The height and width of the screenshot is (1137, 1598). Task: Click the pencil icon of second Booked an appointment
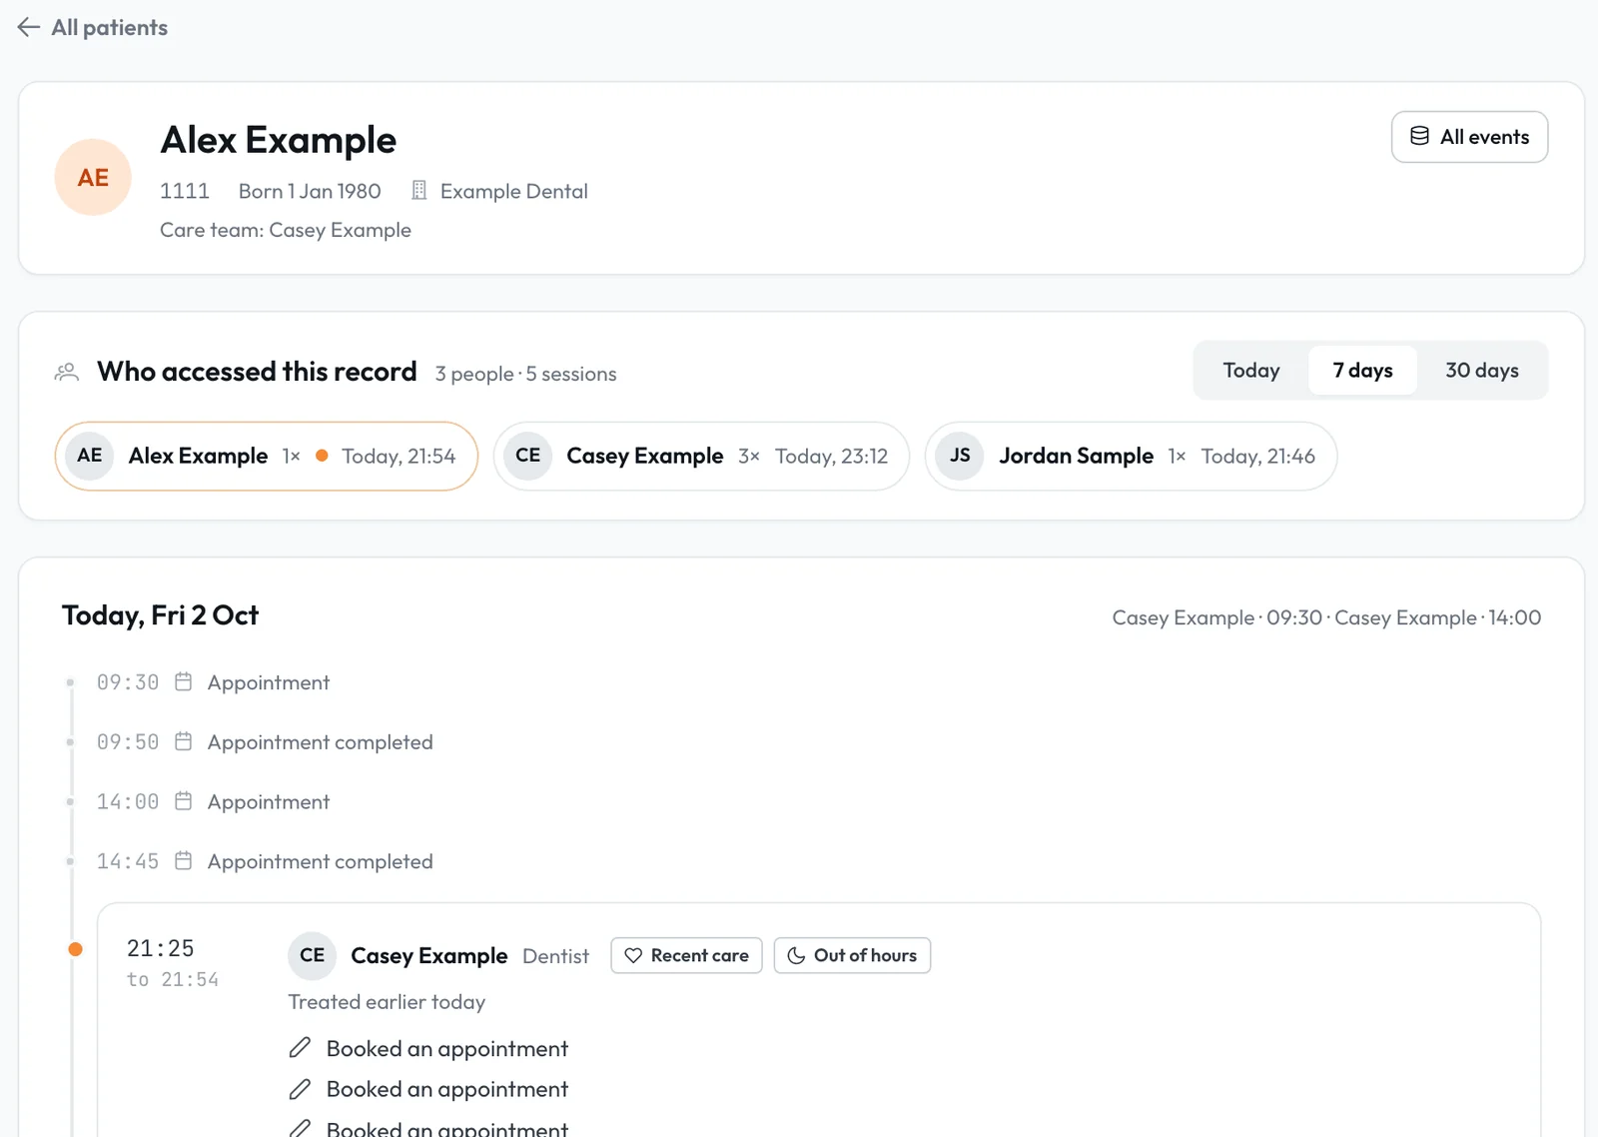point(300,1089)
